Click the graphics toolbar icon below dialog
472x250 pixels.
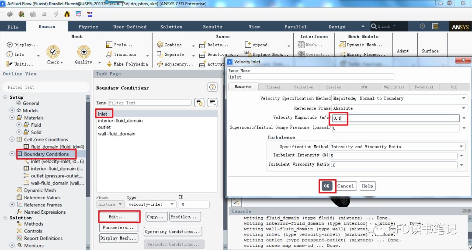click(x=236, y=202)
